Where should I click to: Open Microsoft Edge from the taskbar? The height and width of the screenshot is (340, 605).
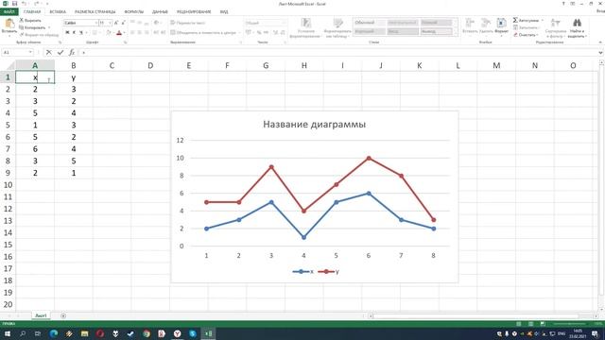click(x=53, y=333)
